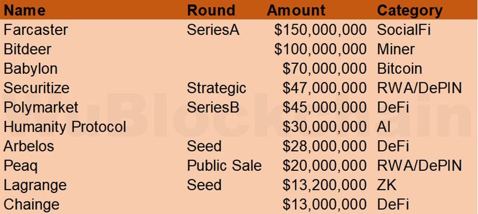Select the $13,200,000 amount cell
This screenshot has height=214, width=478.
click(x=324, y=185)
